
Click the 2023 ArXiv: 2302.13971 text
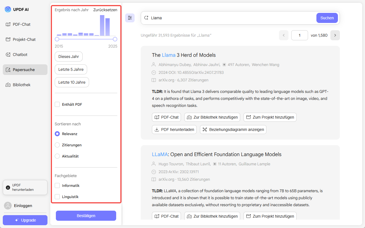coord(179,172)
